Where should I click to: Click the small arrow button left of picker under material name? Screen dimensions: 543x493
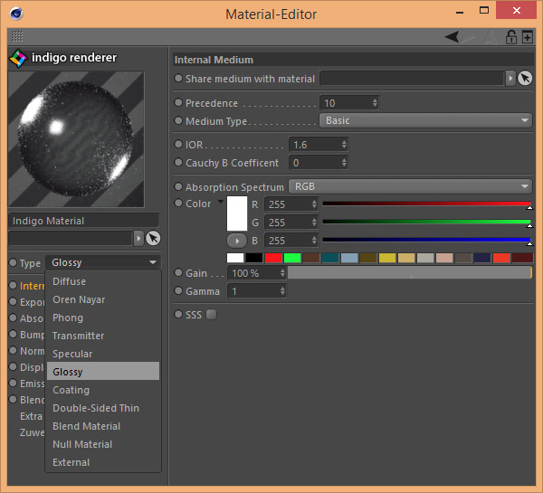click(138, 238)
